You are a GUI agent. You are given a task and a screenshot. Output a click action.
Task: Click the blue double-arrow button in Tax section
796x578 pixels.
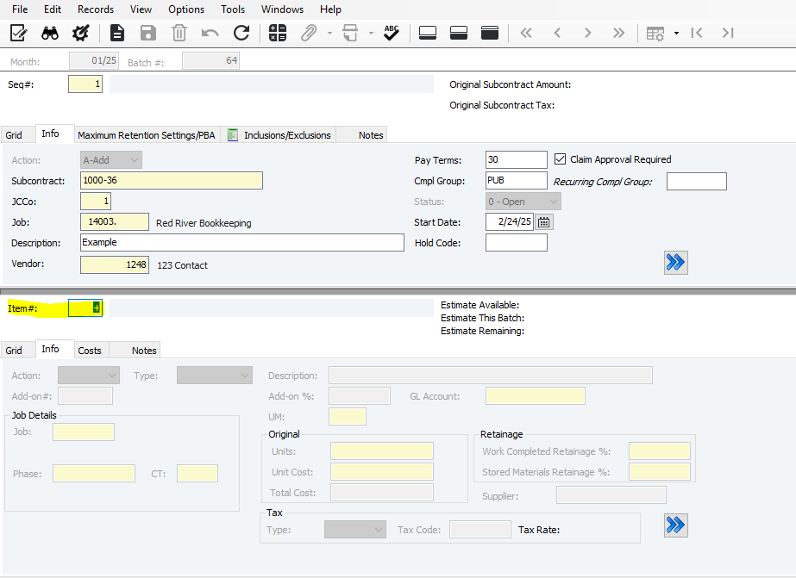(676, 525)
